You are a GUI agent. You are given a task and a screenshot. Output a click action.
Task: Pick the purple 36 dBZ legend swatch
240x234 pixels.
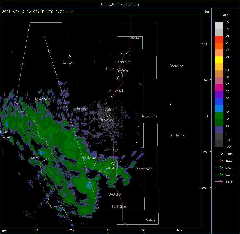tap(219, 94)
